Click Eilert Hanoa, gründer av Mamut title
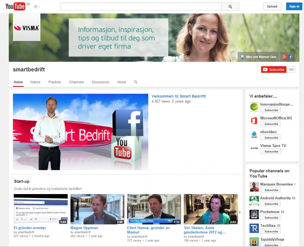This screenshot has width=304, height=247. coord(148,230)
